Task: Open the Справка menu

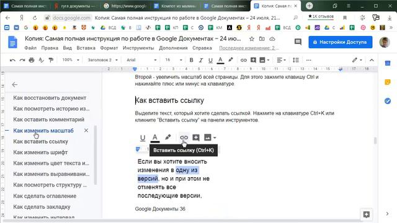Action: 202,48
